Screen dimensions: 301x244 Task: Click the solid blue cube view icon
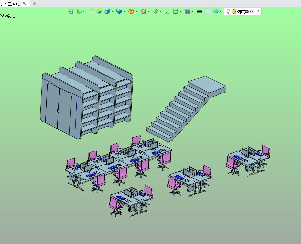pyautogui.click(x=107, y=11)
